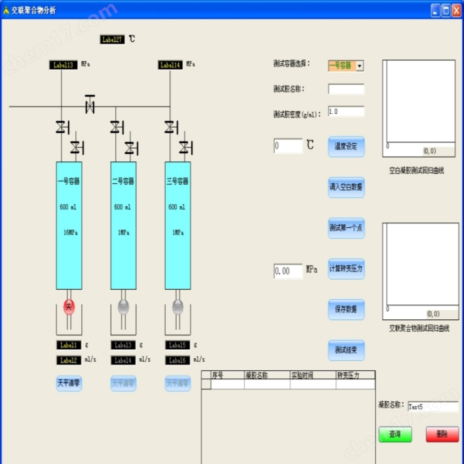The image size is (464, 464).
Task: Click the Label3 weight display
Action: (123, 345)
